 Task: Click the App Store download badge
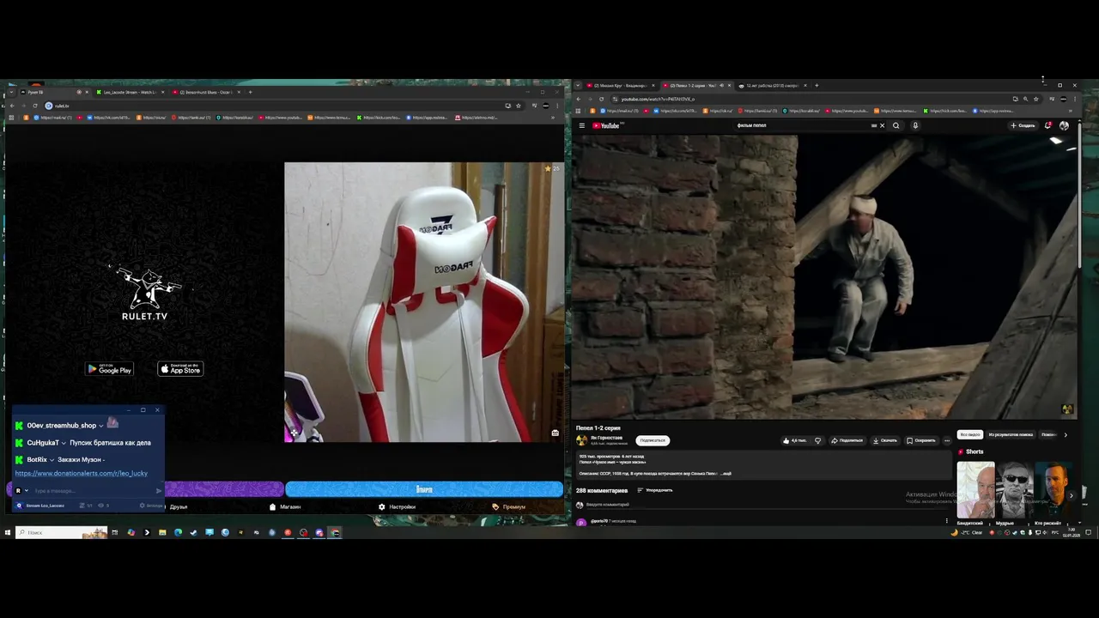pos(180,369)
